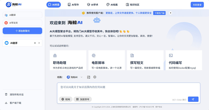Click the smiley emoji in the banner
Screen dimensions: 209x110
[x=83, y=13]
